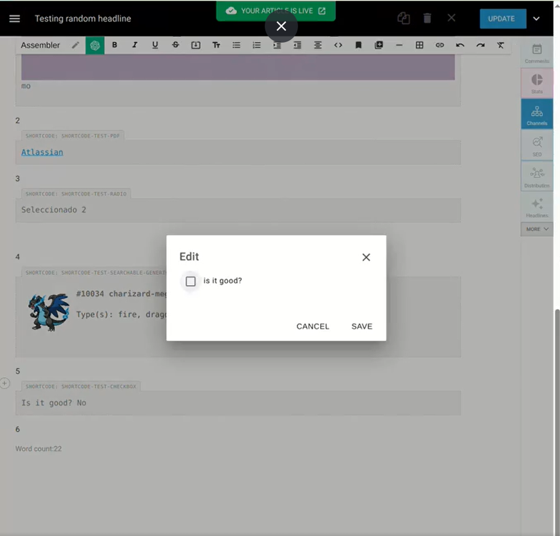The width and height of the screenshot is (560, 536).
Task: Delete article using trash icon
Action: (427, 18)
